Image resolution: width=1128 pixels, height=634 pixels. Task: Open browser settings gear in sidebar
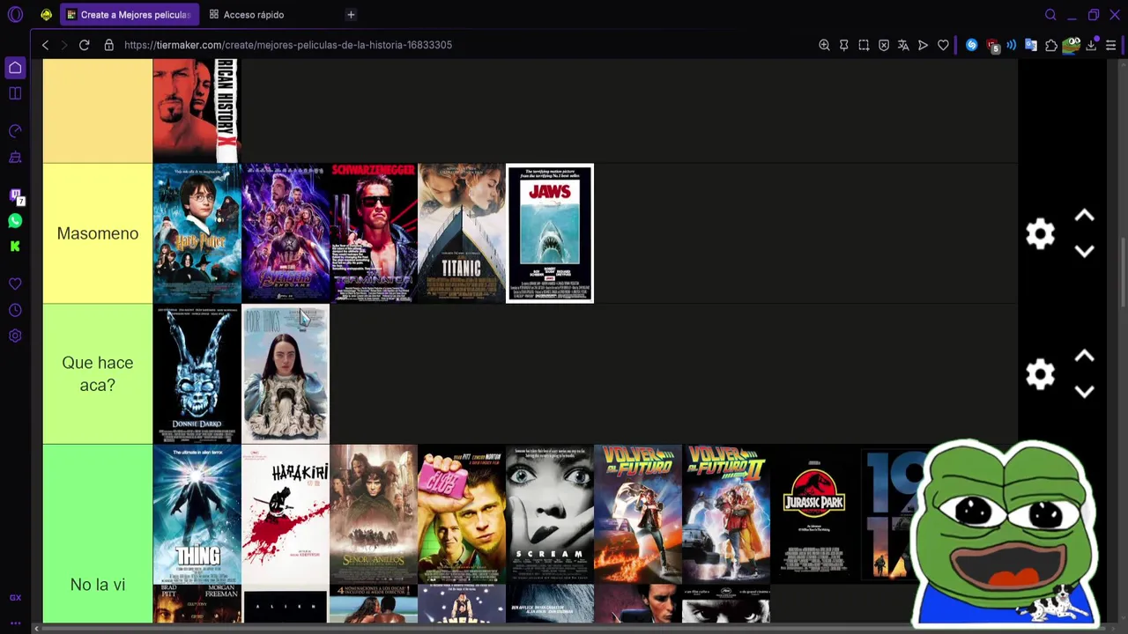(15, 335)
